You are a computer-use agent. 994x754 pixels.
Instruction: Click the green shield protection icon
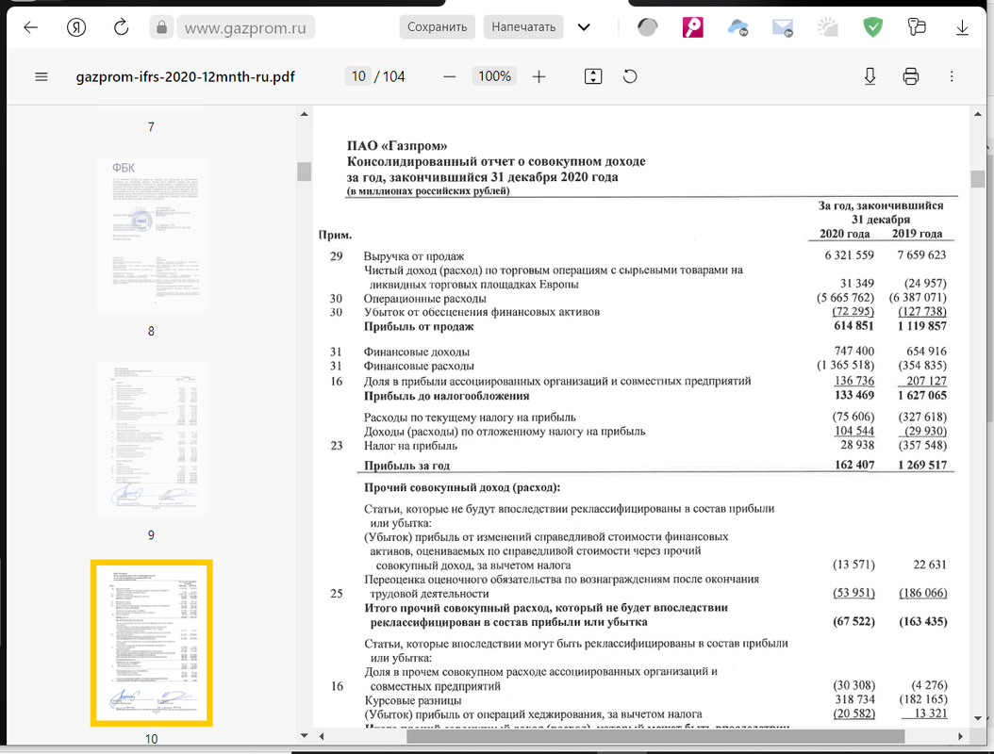point(873,27)
